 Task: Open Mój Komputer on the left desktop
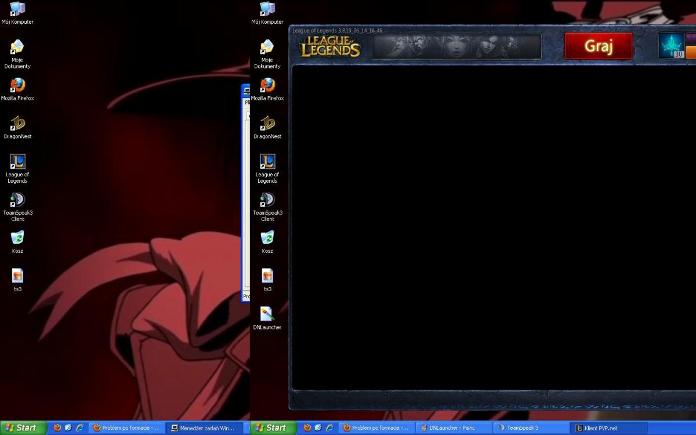pyautogui.click(x=17, y=13)
